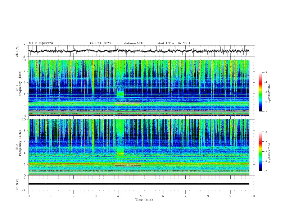Click the "6" tick on the time axis

click(163, 196)
